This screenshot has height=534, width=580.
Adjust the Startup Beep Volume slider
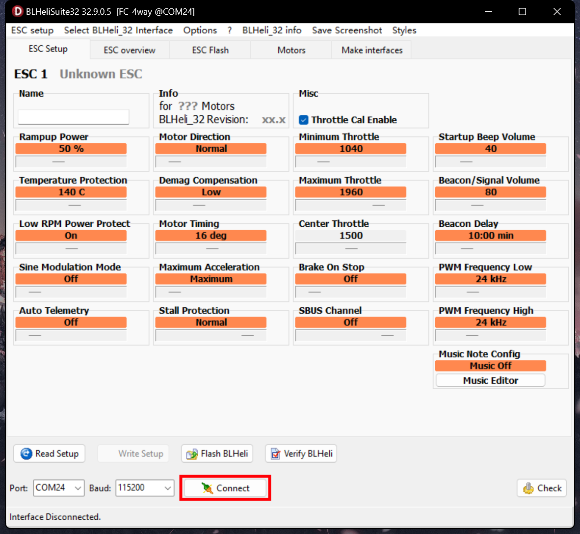[491, 161]
